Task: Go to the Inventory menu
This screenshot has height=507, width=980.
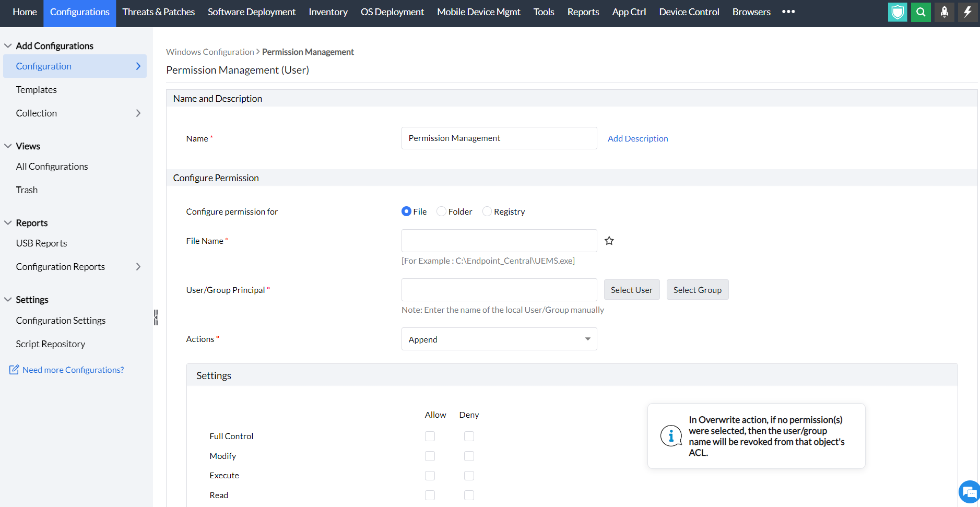Action: coord(328,12)
